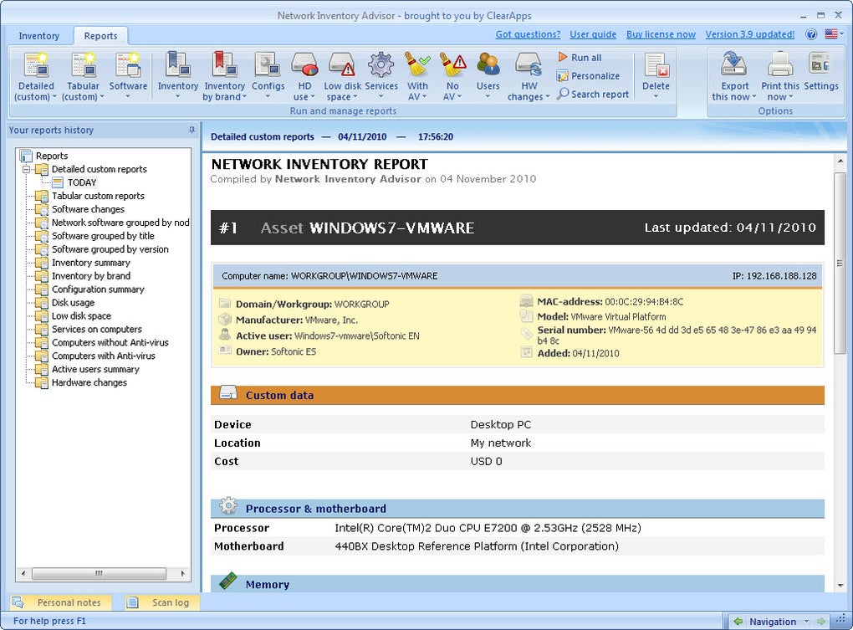Select Tabular custom reports in tree

tap(98, 196)
